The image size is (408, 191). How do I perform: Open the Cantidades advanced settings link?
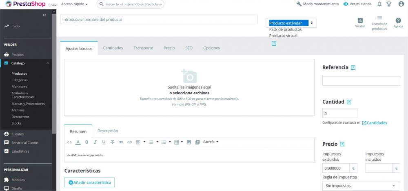pyautogui.click(x=375, y=123)
